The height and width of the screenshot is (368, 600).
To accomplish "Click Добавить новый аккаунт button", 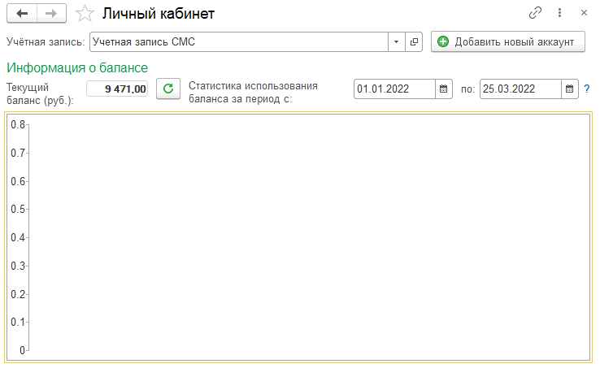I will 508,41.
